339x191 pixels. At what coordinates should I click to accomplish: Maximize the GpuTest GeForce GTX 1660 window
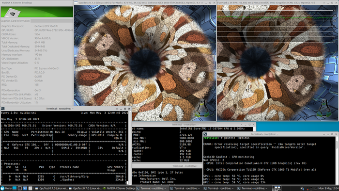210,3
